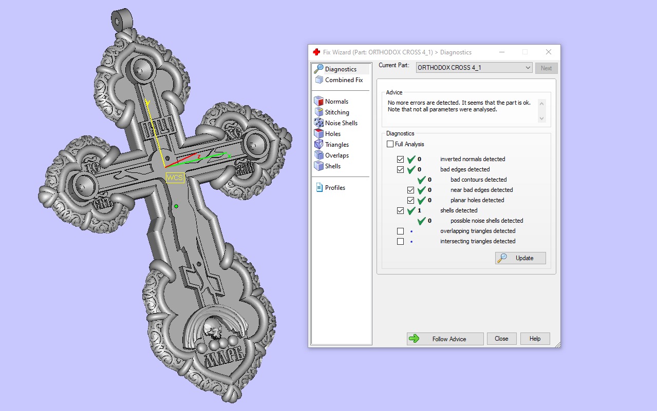
Task: Close the Fix Wizard window with X
Action: (548, 52)
